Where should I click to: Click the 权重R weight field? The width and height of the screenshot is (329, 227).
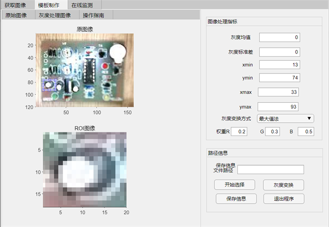pyautogui.click(x=239, y=132)
